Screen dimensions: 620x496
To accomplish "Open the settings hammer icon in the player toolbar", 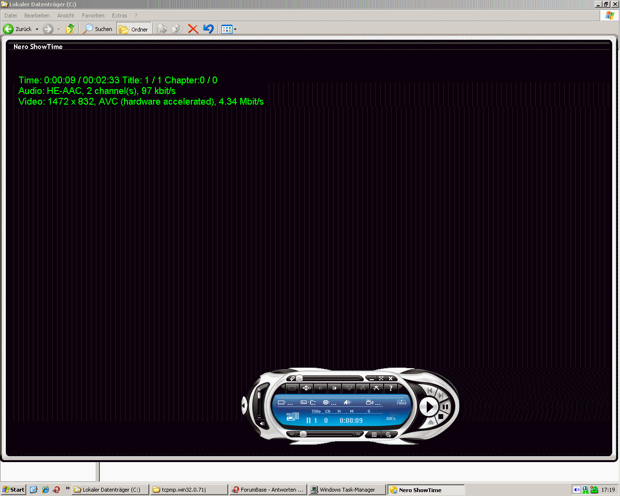I will (x=376, y=388).
